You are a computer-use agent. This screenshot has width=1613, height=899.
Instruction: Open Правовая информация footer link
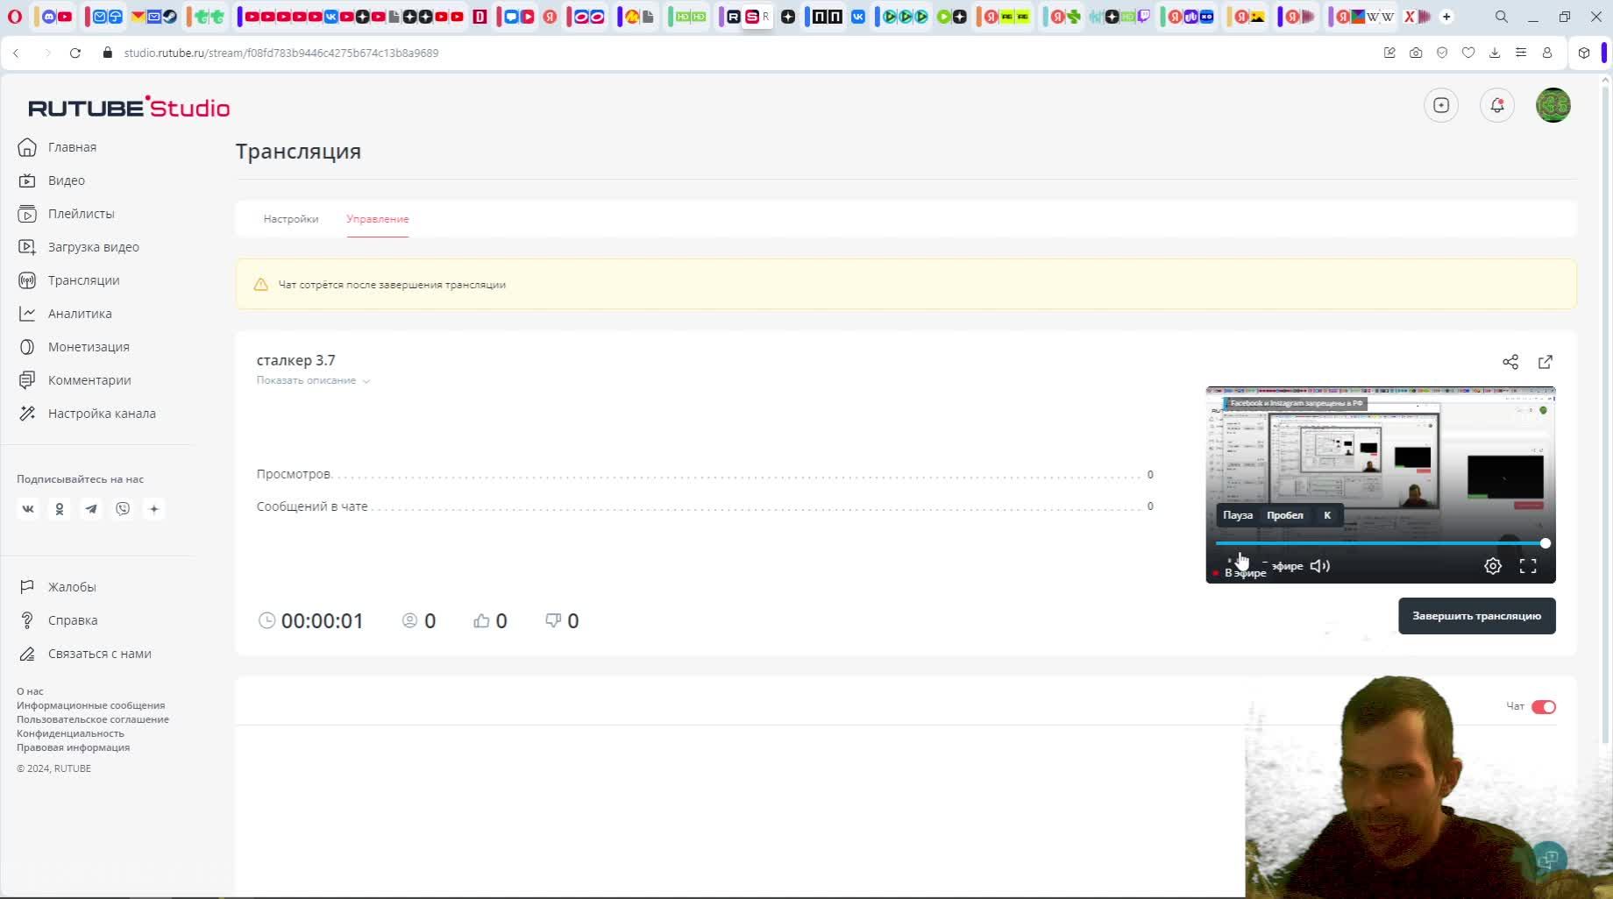73,747
